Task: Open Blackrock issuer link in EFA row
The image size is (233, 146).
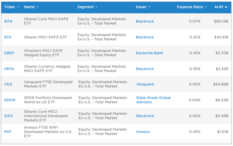Action: click(x=145, y=37)
